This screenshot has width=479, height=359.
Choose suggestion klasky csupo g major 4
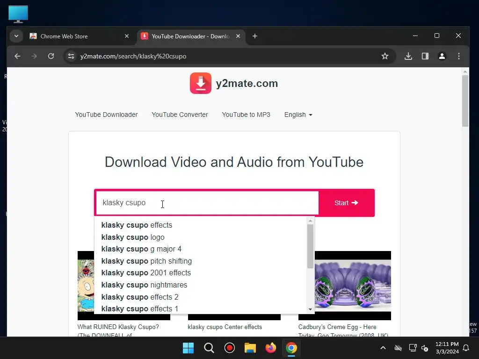coord(141,249)
